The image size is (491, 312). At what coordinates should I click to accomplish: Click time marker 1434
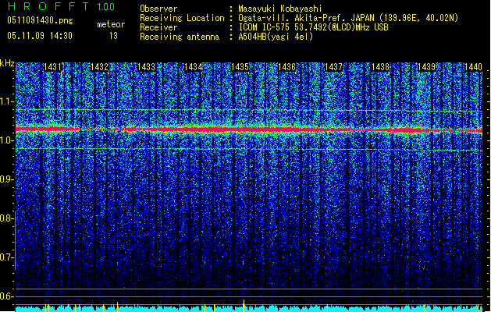(194, 67)
